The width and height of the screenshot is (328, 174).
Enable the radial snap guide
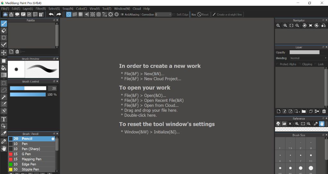point(93,14)
